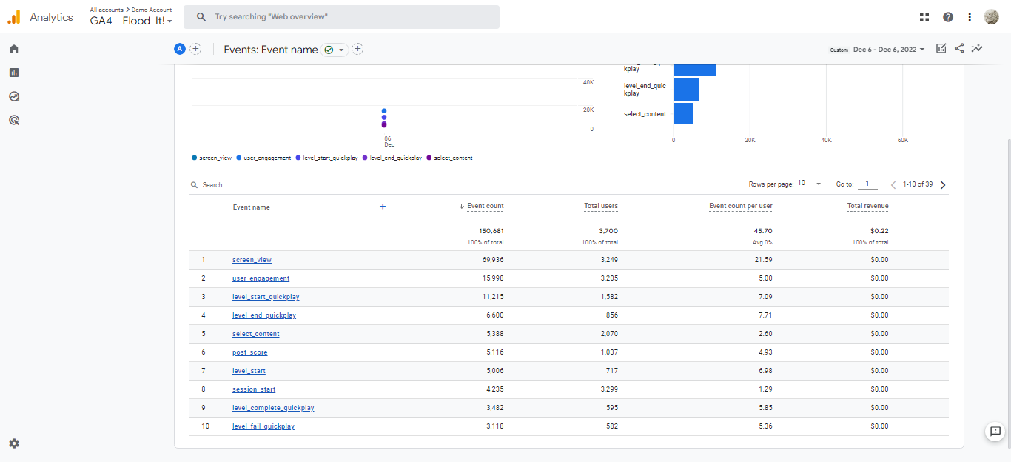Open the Insights sparkline icon
This screenshot has width=1011, height=462.
977,48
